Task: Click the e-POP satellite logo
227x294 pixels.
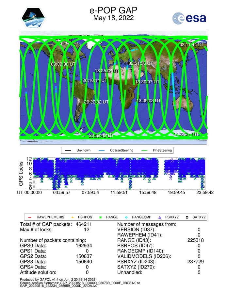Action: tap(34, 18)
